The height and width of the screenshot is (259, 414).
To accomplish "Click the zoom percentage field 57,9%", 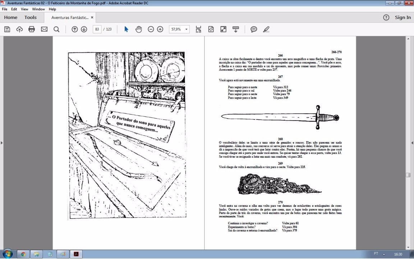I will [176, 29].
